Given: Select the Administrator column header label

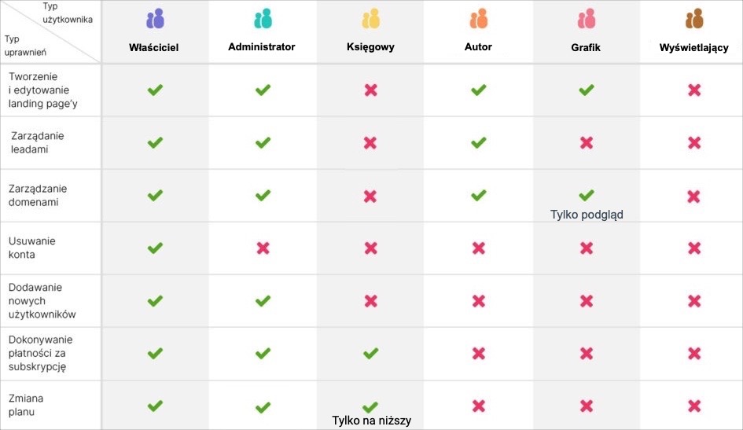Looking at the screenshot, I should pos(262,47).
